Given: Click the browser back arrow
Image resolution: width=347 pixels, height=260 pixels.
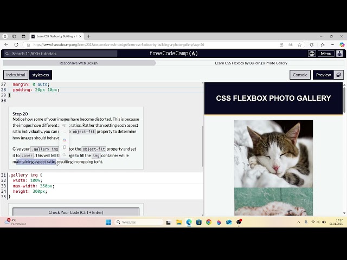Looking at the screenshot, I should (6, 44).
